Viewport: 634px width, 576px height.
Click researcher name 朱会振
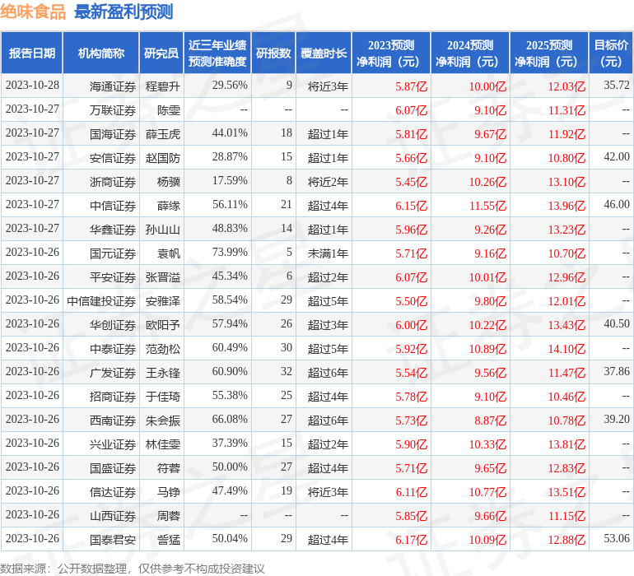162,420
